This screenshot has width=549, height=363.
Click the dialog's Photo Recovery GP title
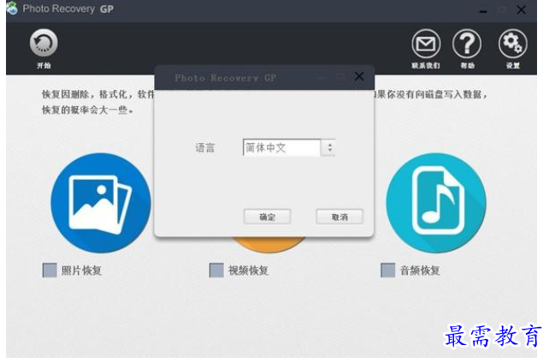(x=226, y=78)
